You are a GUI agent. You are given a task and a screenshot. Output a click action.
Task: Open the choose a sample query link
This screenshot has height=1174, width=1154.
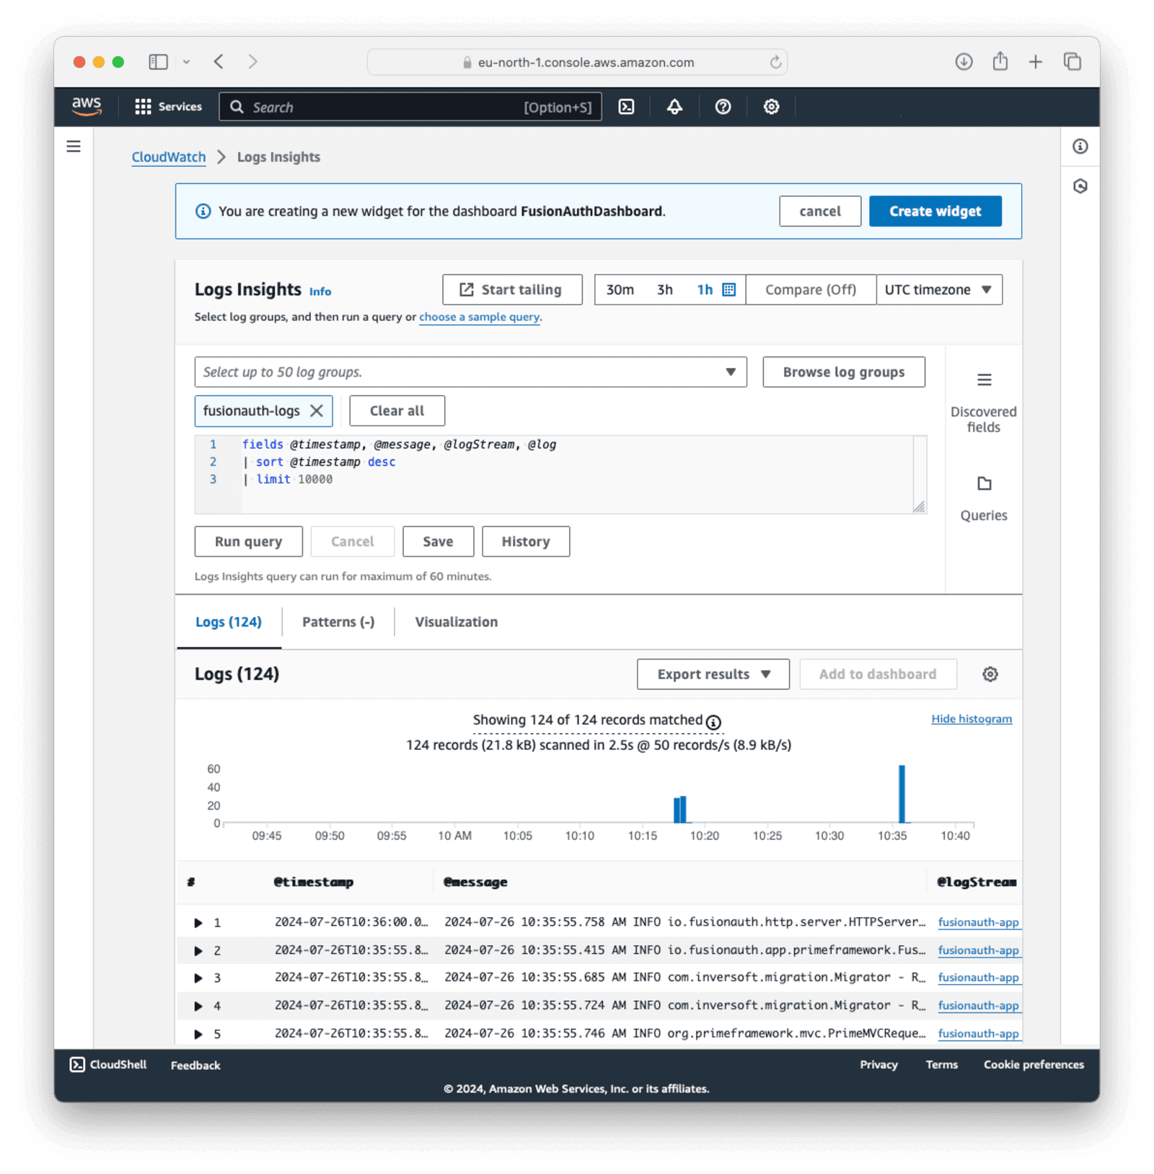coord(479,317)
